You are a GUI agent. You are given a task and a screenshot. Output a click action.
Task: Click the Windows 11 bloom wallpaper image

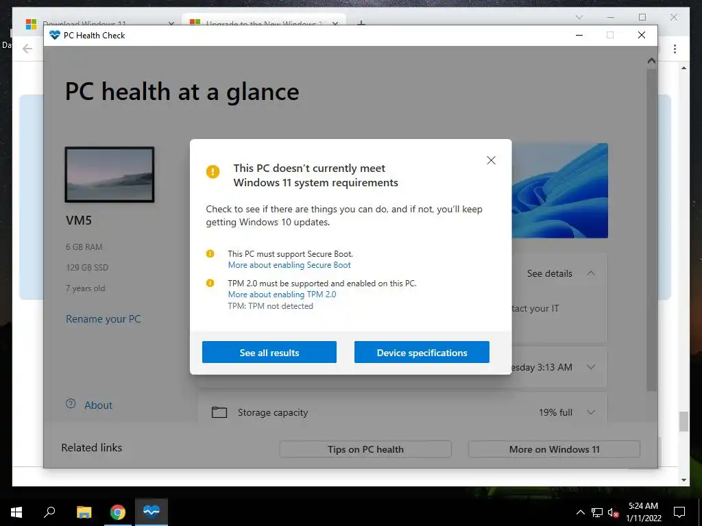tap(559, 190)
